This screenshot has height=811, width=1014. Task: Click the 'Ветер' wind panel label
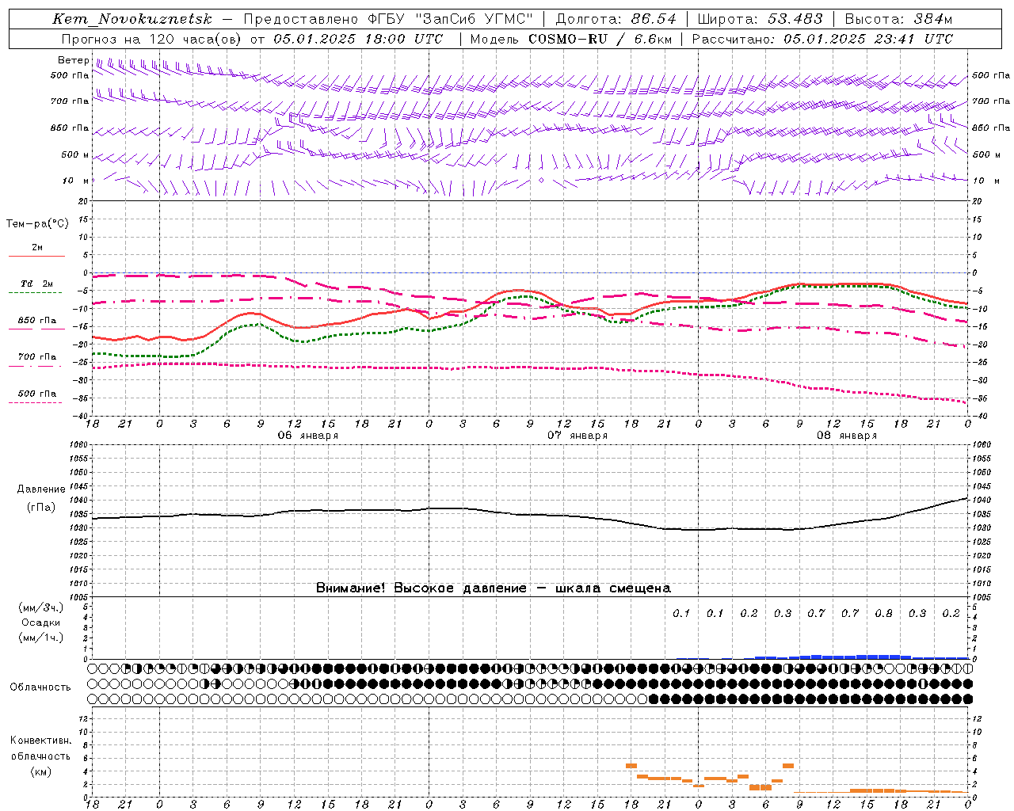[x=73, y=60]
